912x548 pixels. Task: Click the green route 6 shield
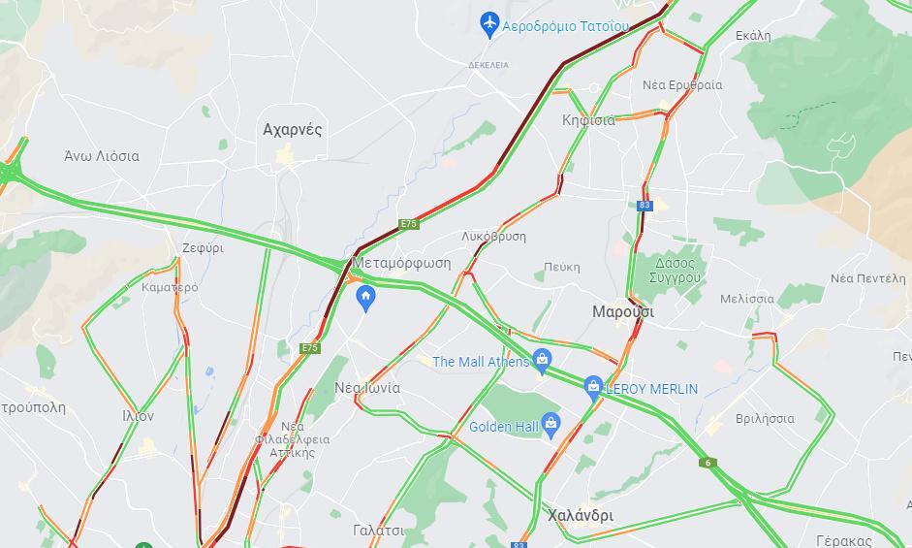click(x=708, y=463)
